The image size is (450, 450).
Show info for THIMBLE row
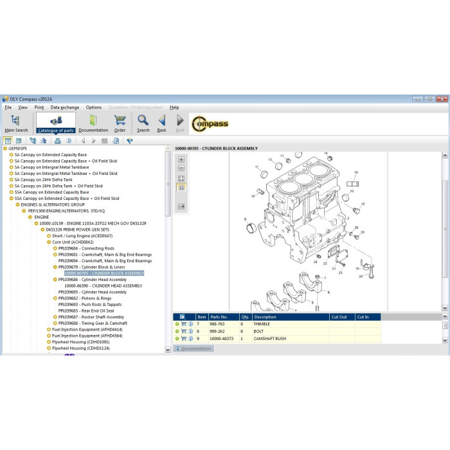tap(190, 324)
